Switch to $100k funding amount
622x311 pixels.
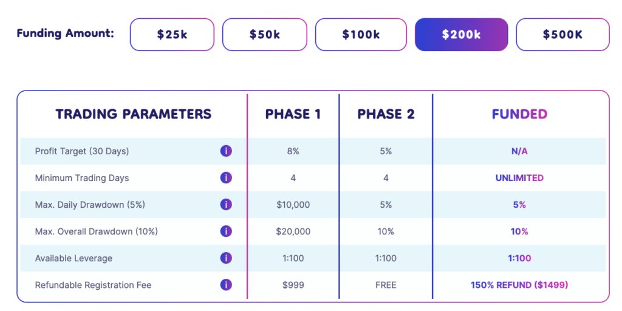click(361, 35)
